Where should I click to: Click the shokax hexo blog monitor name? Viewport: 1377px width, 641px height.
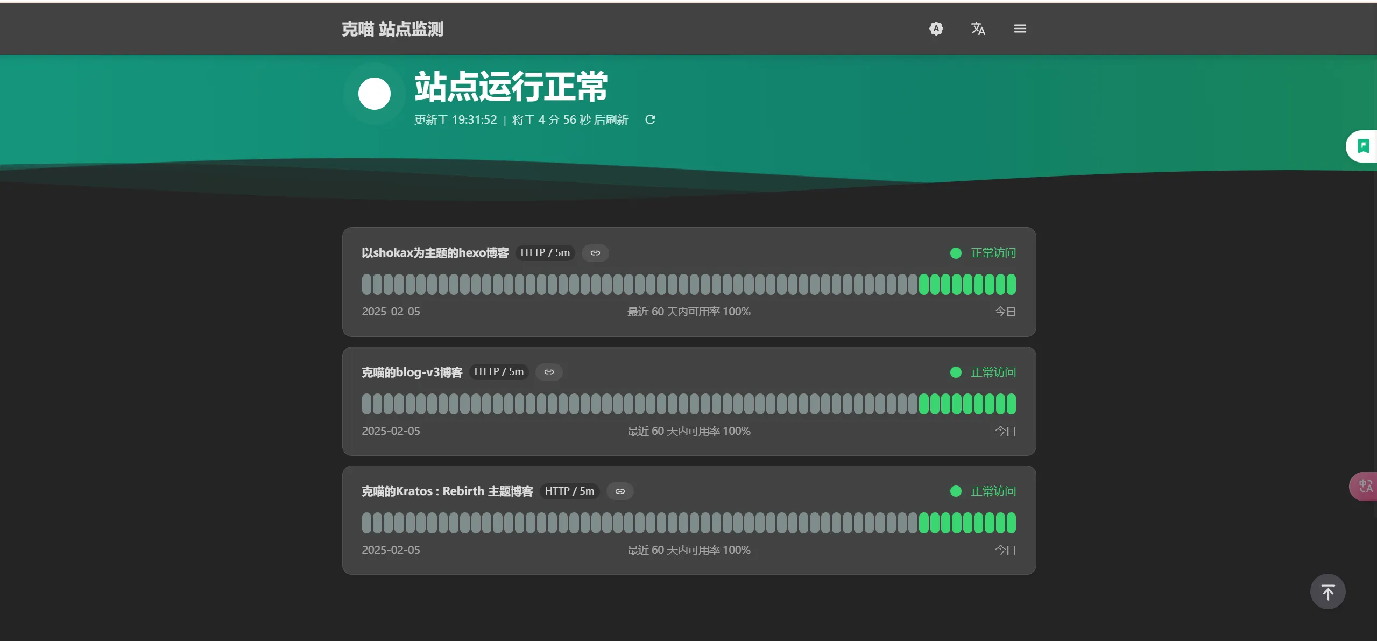coord(435,253)
